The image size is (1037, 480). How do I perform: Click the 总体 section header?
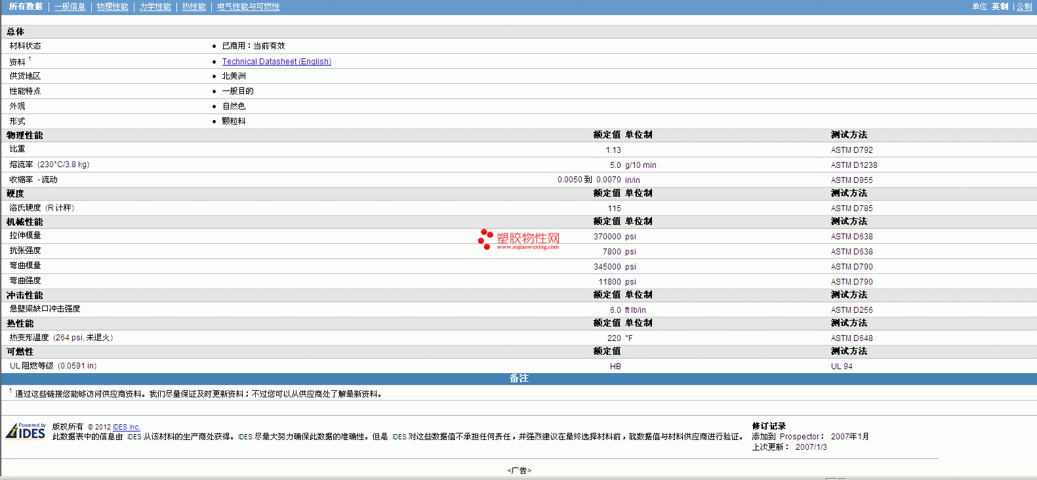(x=16, y=31)
